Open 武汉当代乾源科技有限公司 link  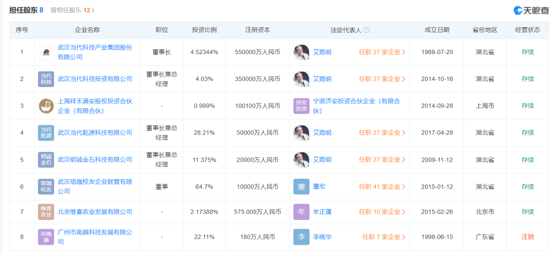click(95, 133)
